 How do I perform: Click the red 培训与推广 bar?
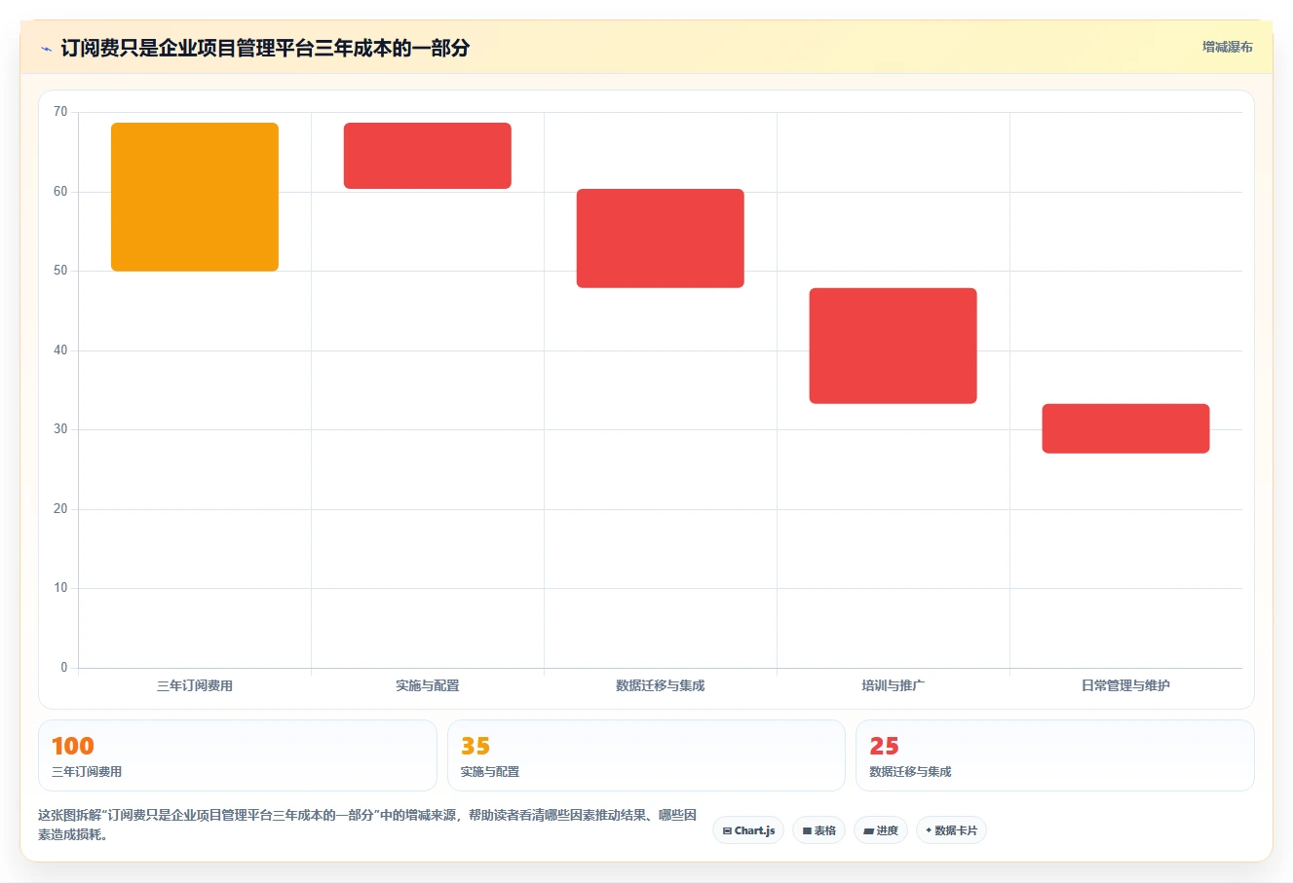point(894,346)
